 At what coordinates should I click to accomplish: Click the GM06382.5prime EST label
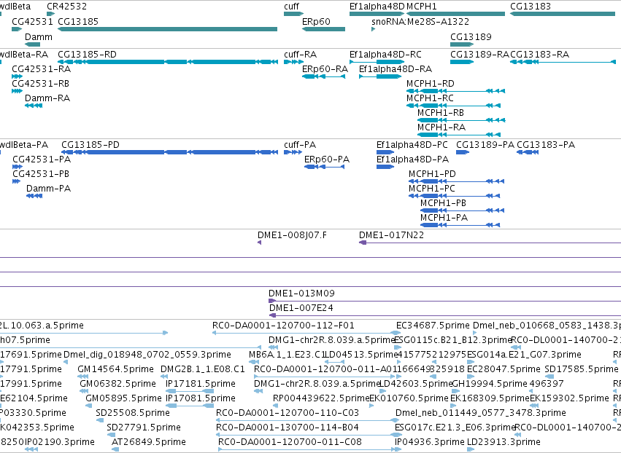(x=117, y=384)
